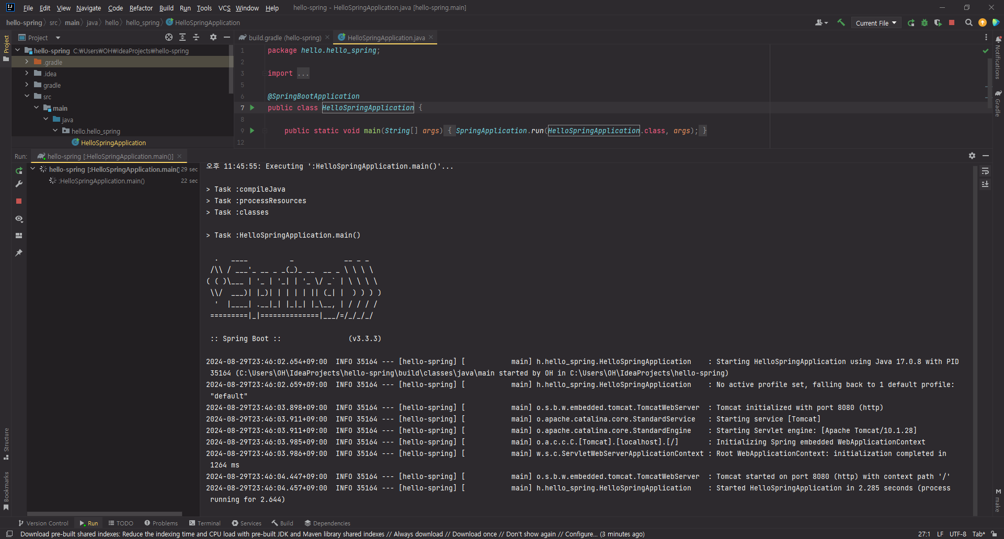The width and height of the screenshot is (1004, 539).
Task: Restore layout icon in Run panel sidebar
Action: coord(19,236)
